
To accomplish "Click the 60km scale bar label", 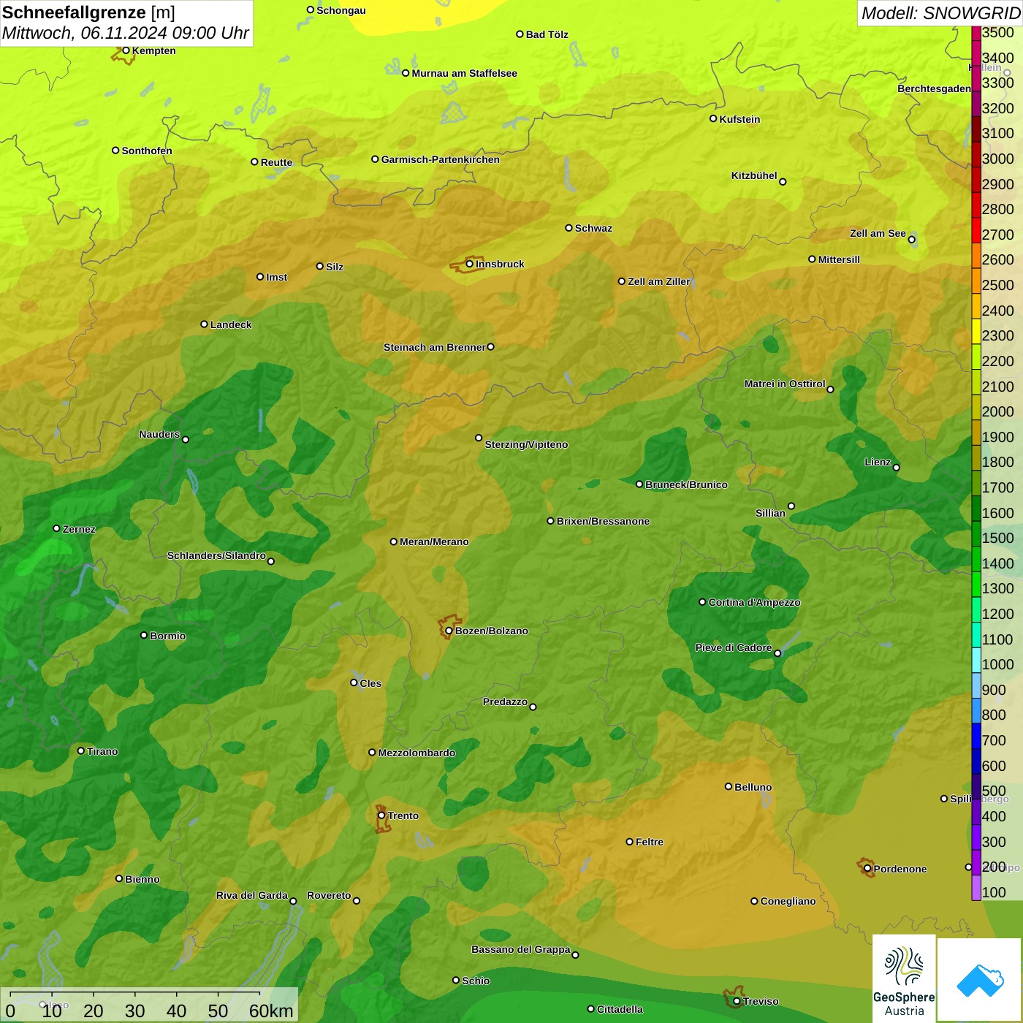I will pyautogui.click(x=270, y=1011).
